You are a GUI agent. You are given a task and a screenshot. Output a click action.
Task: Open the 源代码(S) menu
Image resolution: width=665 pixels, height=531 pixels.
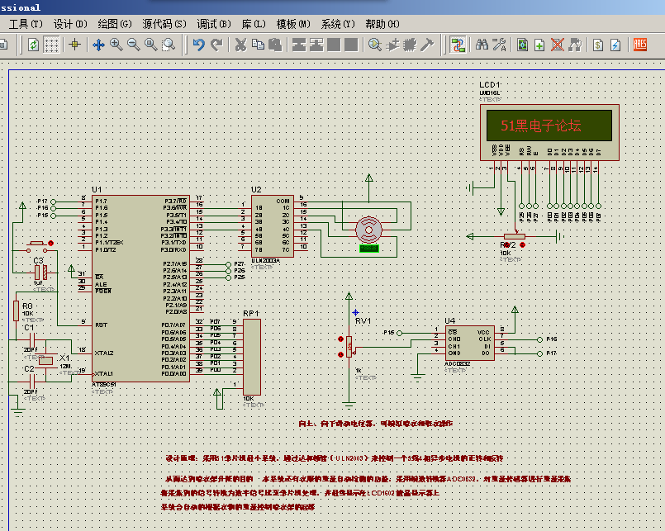click(164, 24)
